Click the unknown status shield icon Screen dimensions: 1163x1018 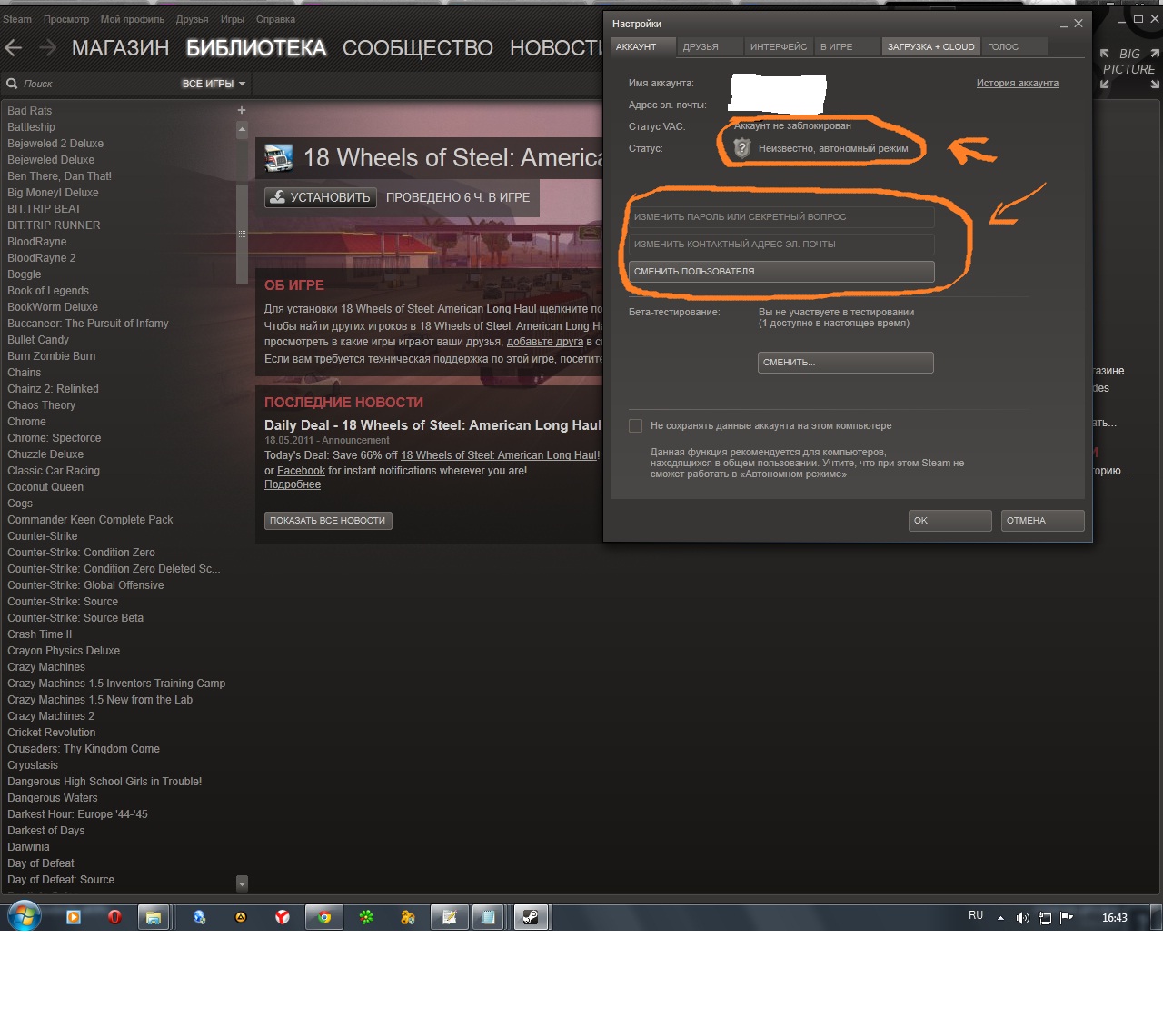pyautogui.click(x=741, y=148)
